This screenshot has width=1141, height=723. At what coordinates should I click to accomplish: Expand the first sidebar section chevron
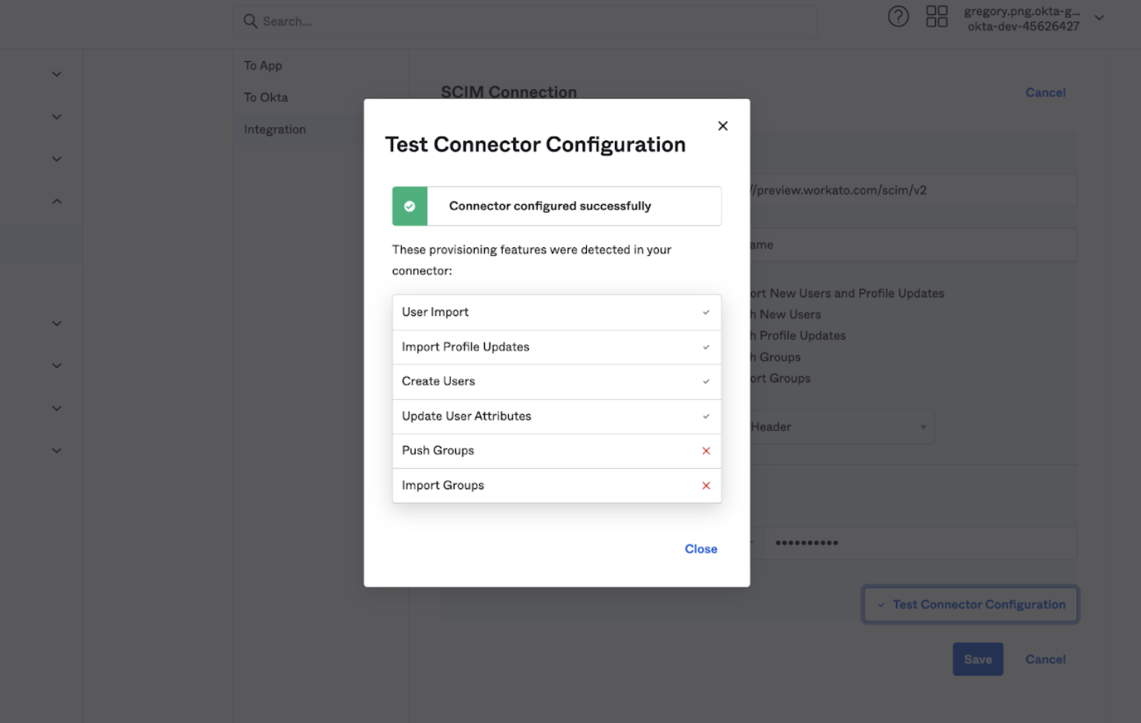point(56,74)
